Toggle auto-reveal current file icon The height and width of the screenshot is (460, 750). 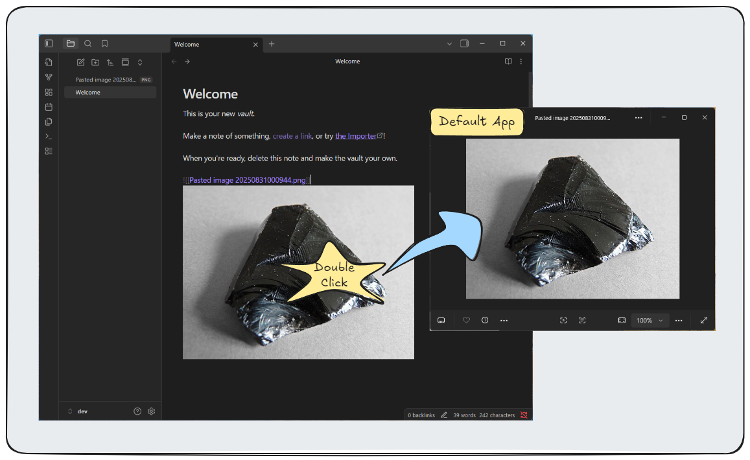click(x=125, y=62)
